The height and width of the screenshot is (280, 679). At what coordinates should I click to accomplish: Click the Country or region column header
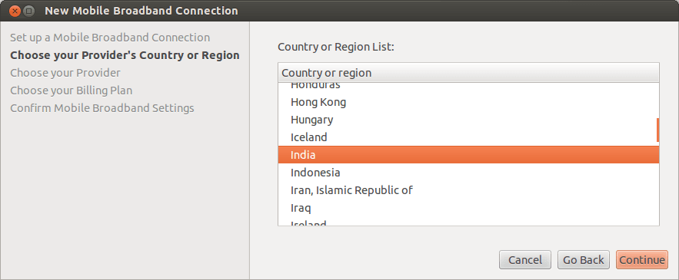pos(468,73)
